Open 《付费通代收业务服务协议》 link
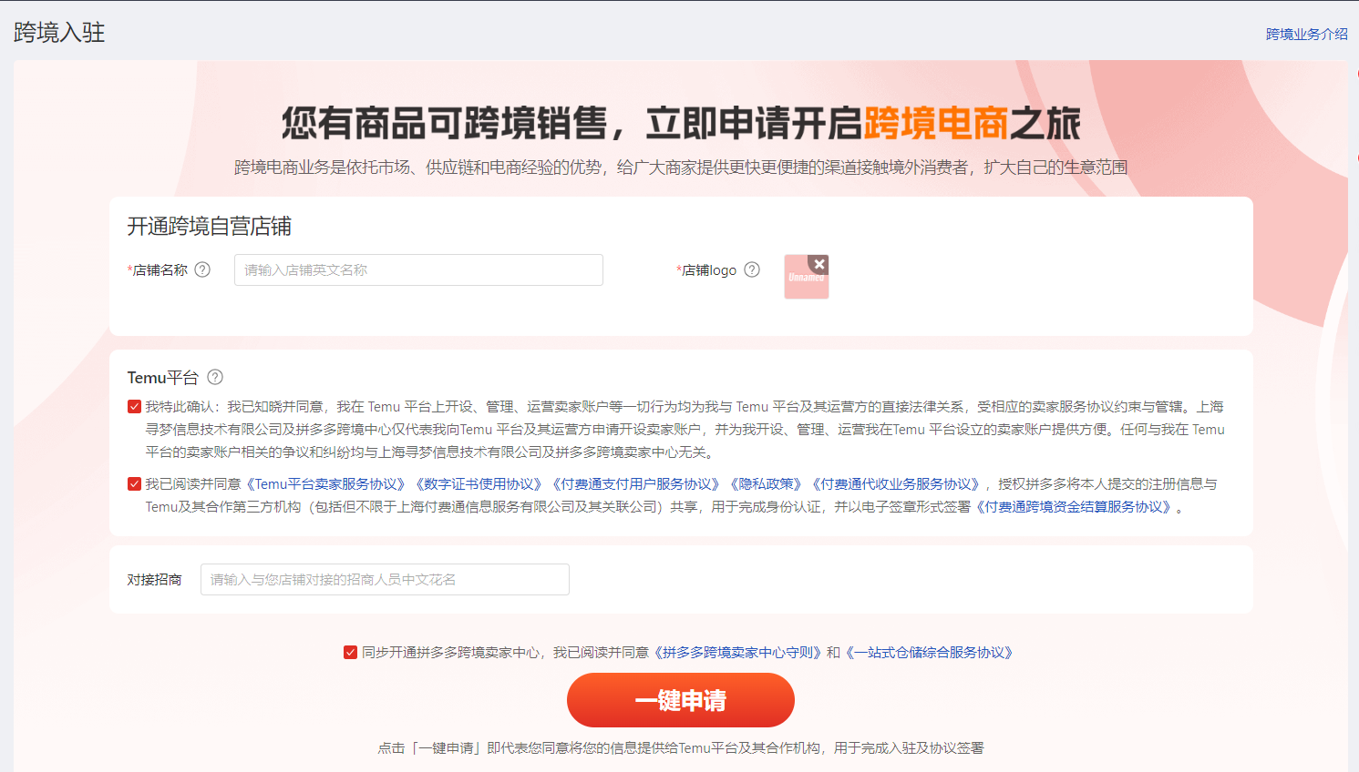Viewport: 1359px width, 772px height. (895, 484)
